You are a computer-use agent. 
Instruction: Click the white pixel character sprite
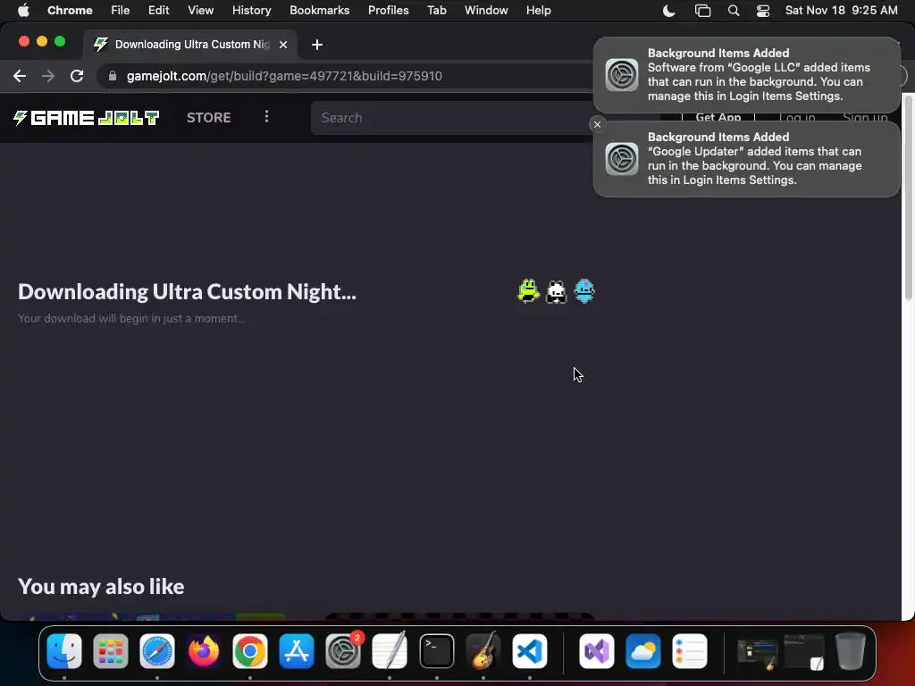[556, 291]
